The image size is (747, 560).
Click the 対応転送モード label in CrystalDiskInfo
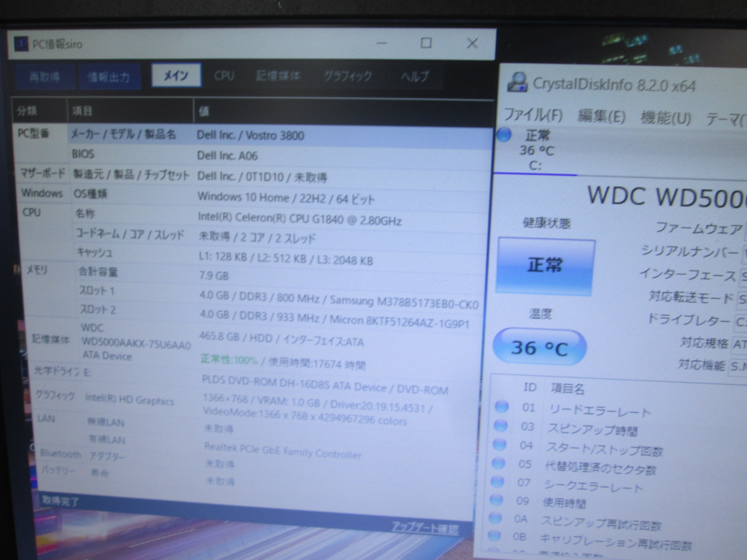691,297
